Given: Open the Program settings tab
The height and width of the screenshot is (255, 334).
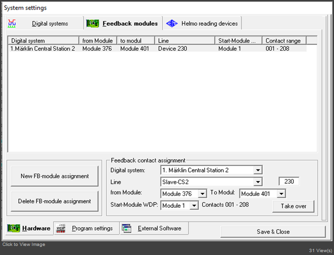Looking at the screenshot, I should 86,228.
